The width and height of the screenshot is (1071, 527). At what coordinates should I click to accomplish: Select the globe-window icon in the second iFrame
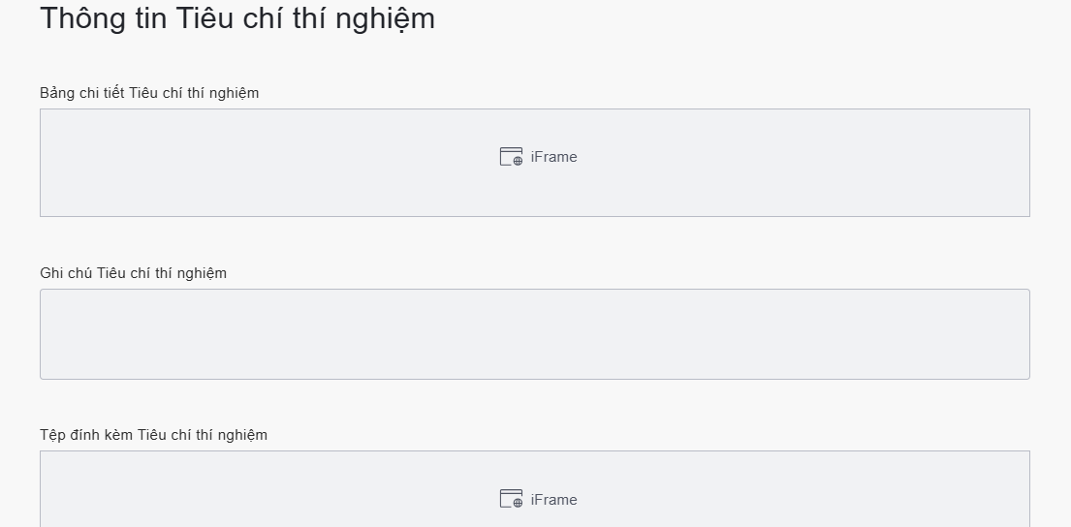tap(511, 500)
